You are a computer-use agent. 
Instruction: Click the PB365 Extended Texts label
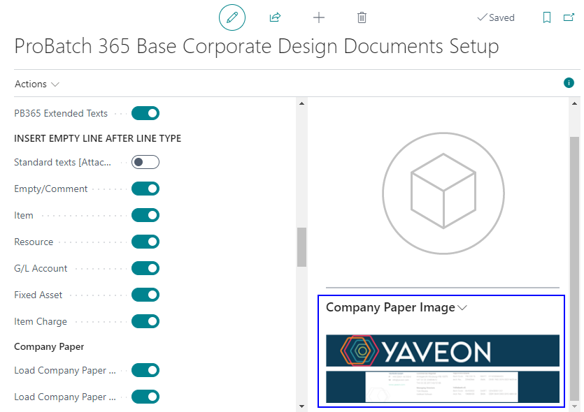61,113
